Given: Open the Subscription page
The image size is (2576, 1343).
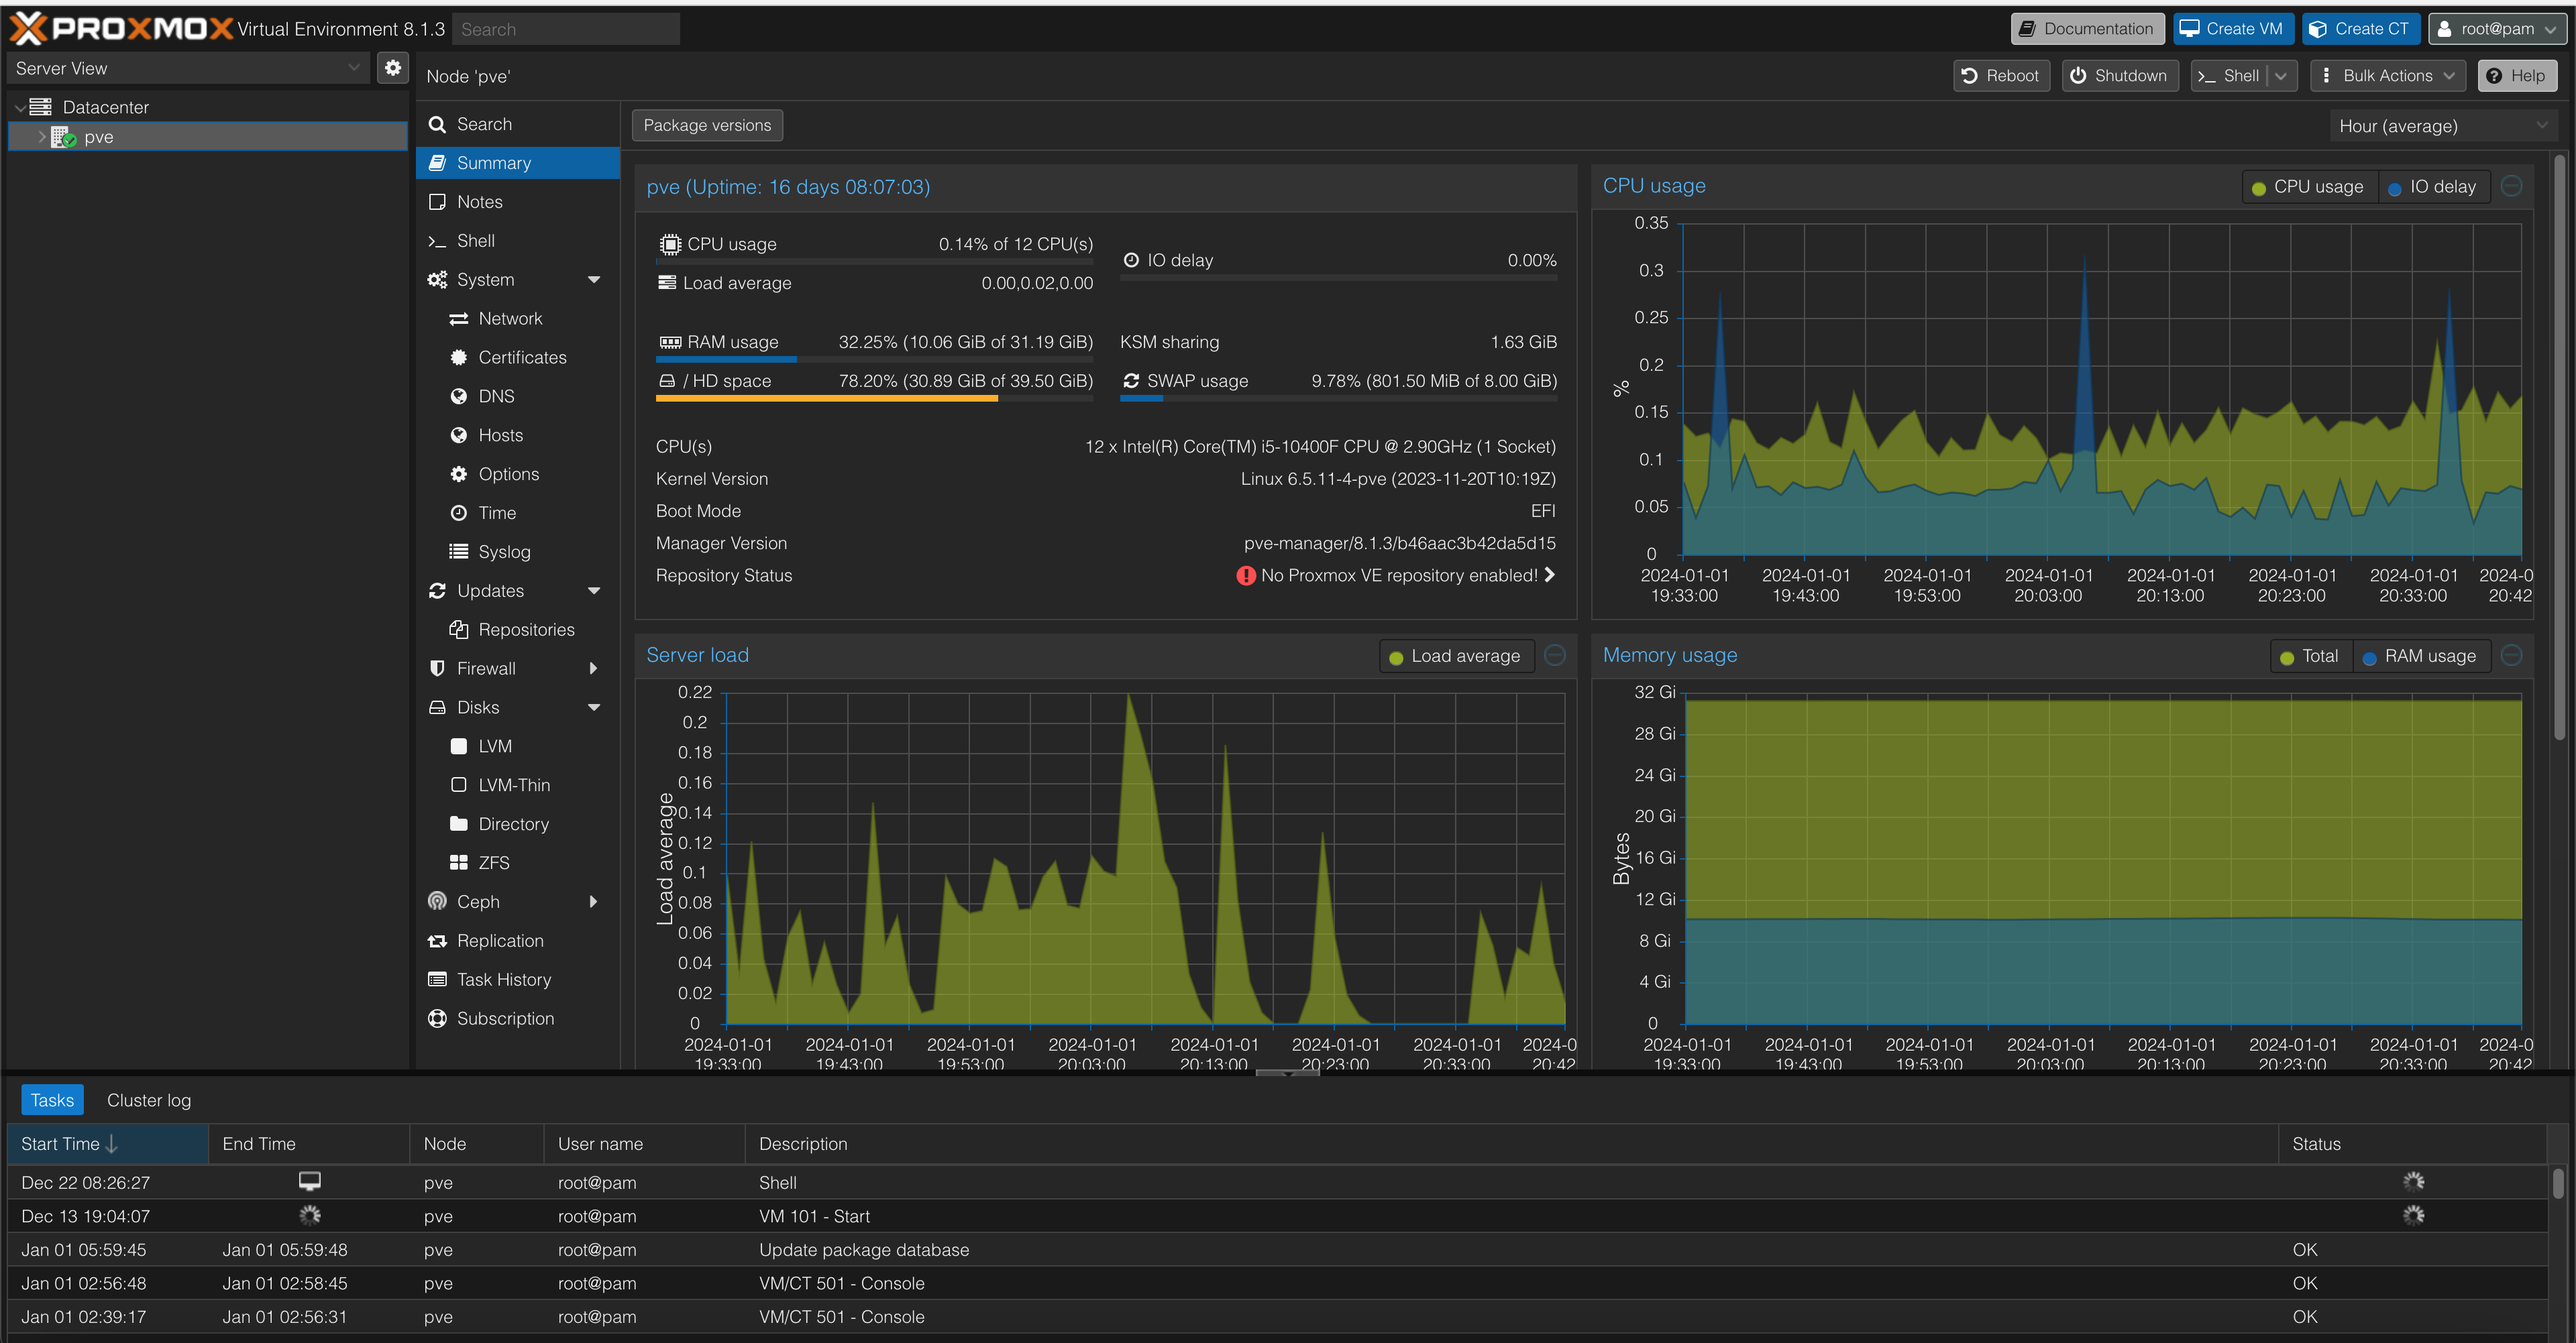Looking at the screenshot, I should pos(504,1018).
